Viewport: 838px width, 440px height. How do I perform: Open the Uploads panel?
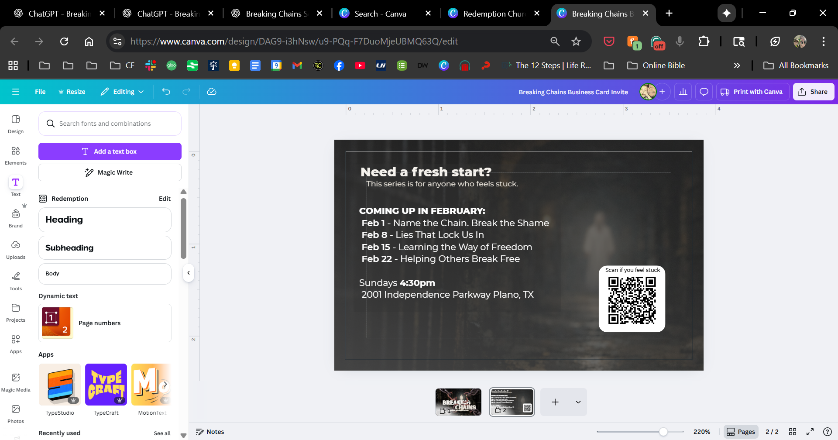16,249
